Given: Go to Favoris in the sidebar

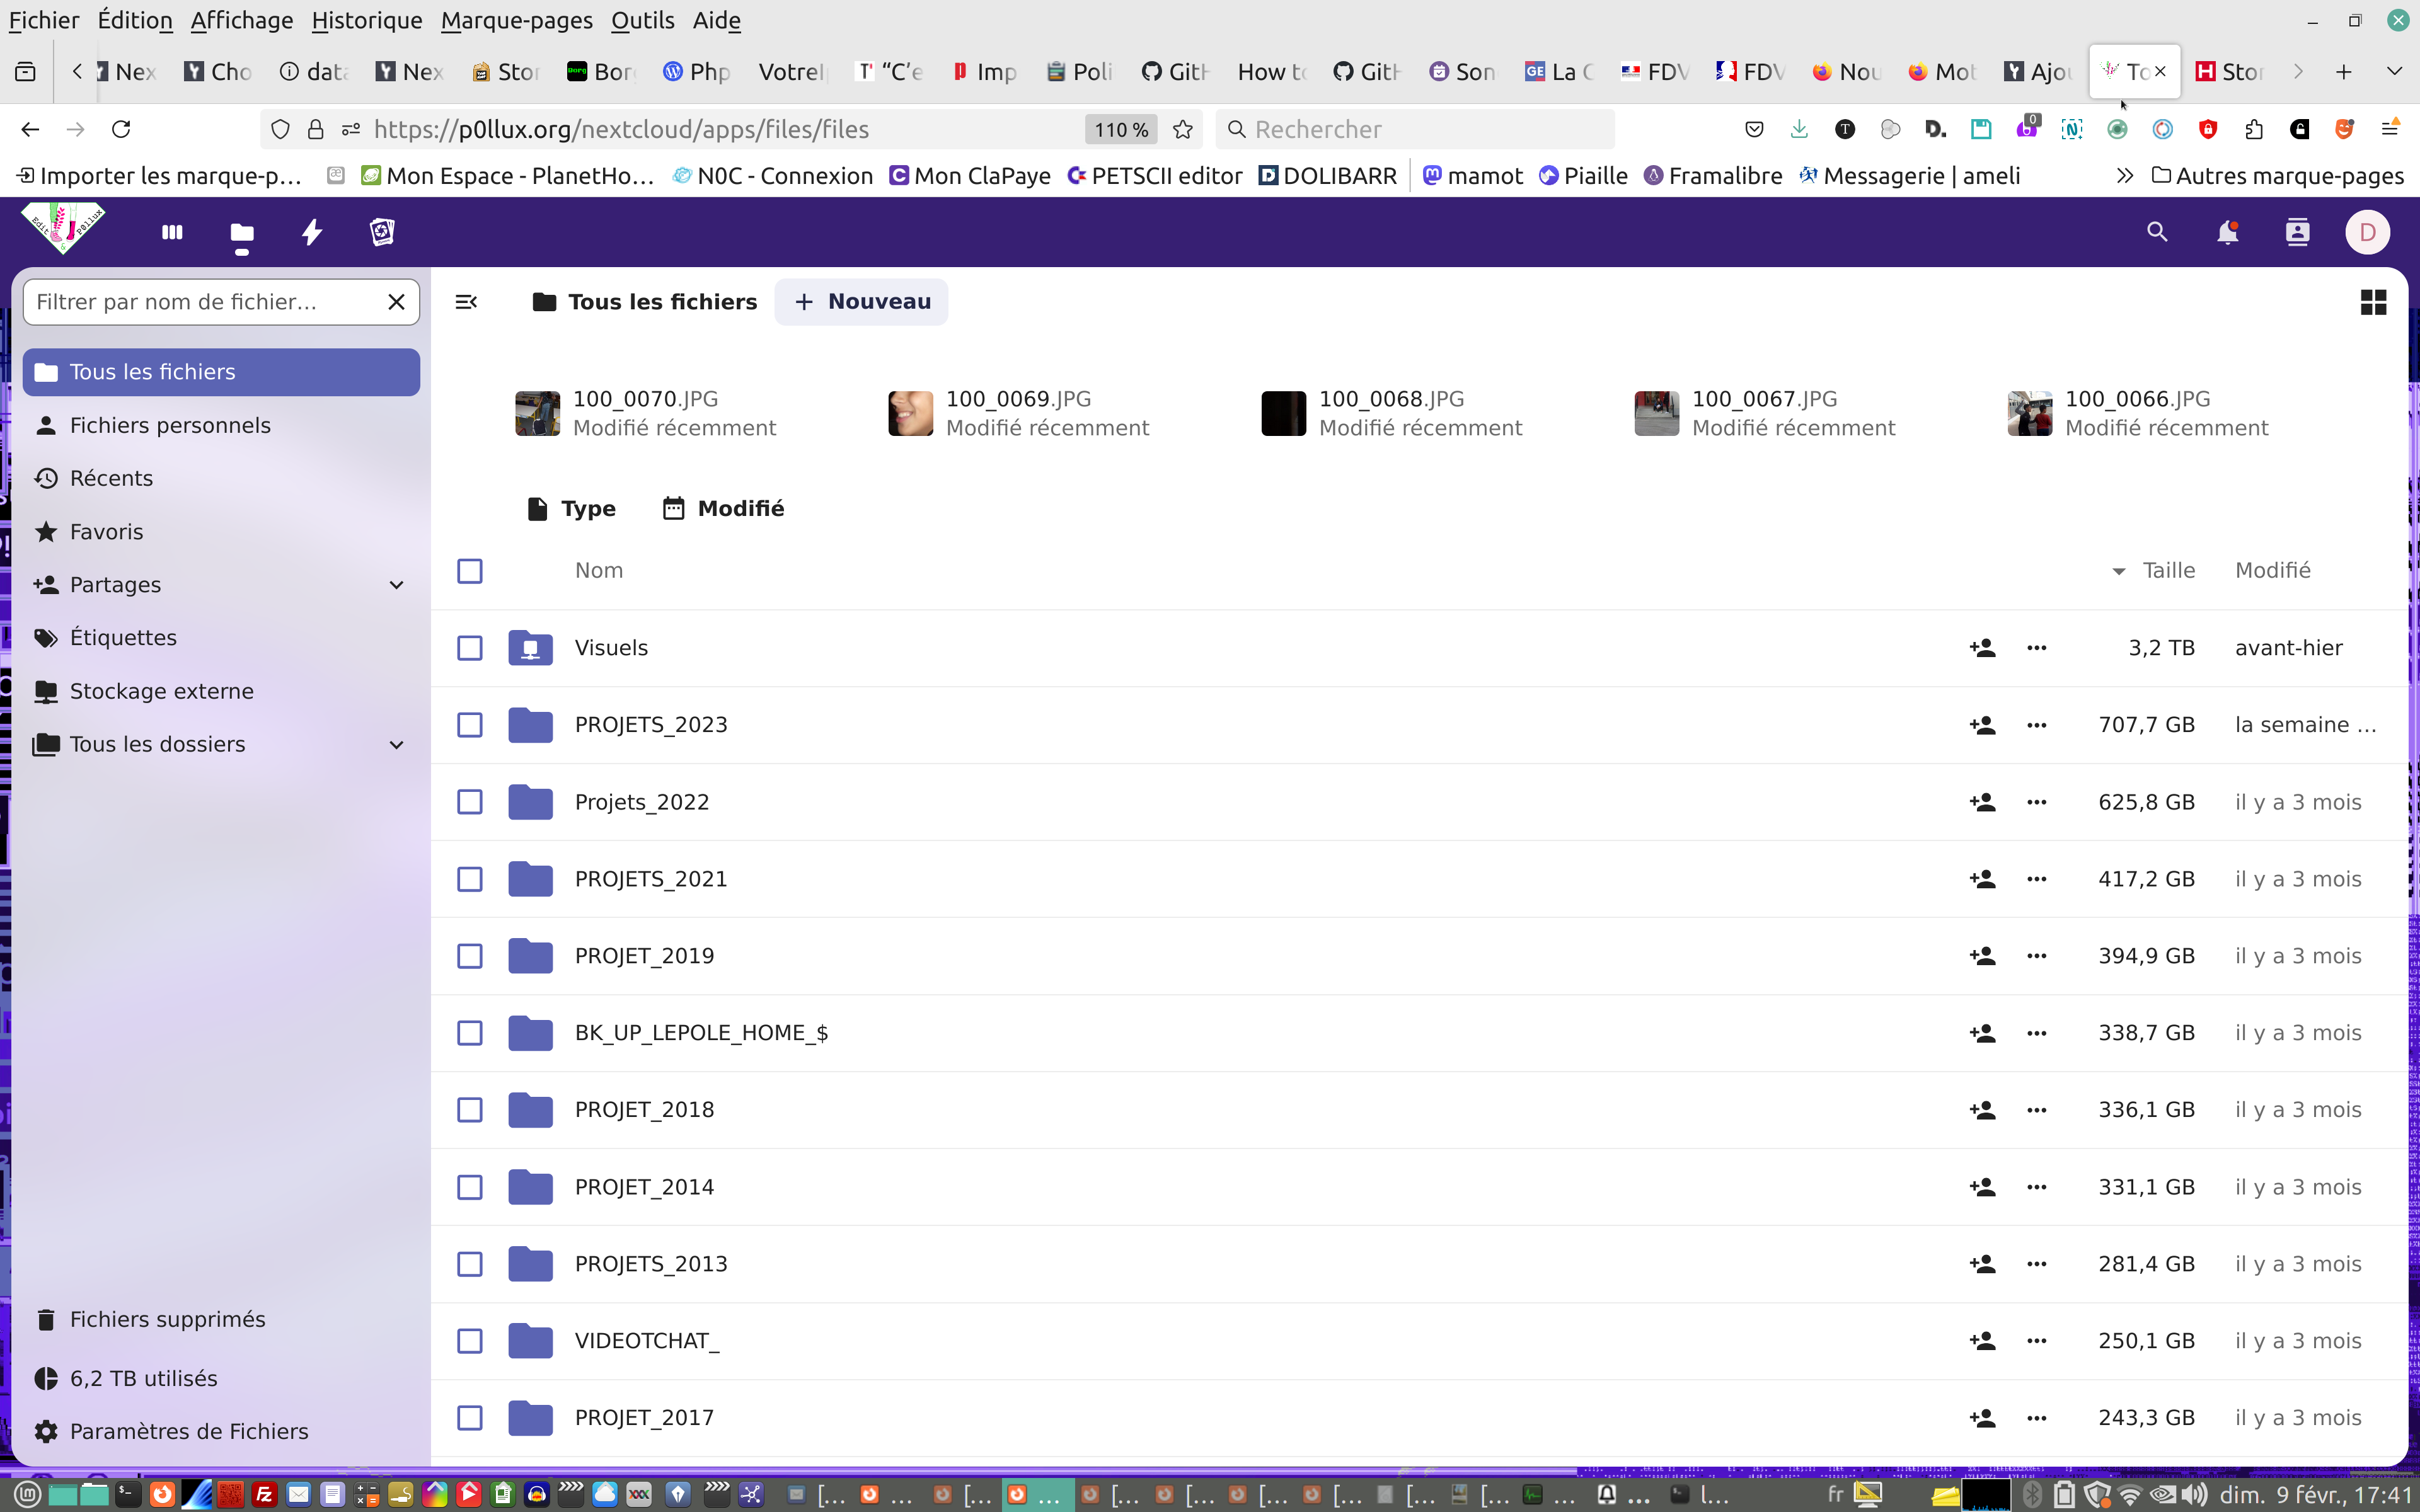Looking at the screenshot, I should (x=106, y=532).
